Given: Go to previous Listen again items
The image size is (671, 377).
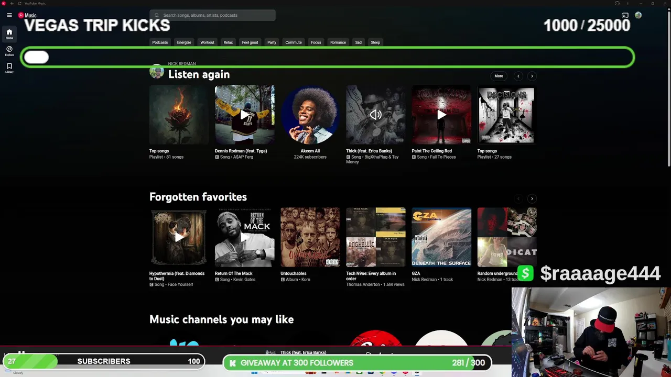Looking at the screenshot, I should (x=518, y=76).
